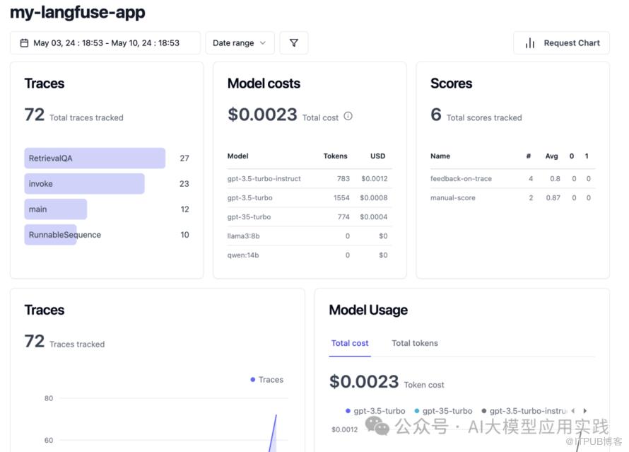The image size is (629, 452).
Task: Click the legend right arrow in Model Usage
Action: (584, 411)
